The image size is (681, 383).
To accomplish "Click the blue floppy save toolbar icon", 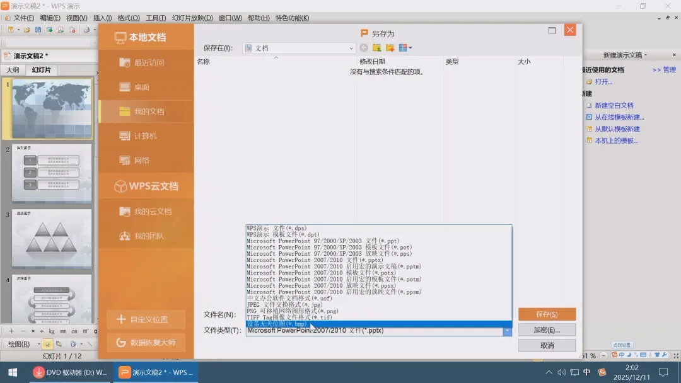I will point(38,30).
